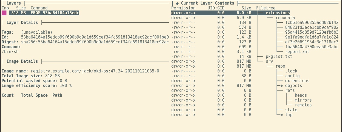342x132 pixels.
Task: Switch focus to the Layers pane header
Action: [13, 3]
